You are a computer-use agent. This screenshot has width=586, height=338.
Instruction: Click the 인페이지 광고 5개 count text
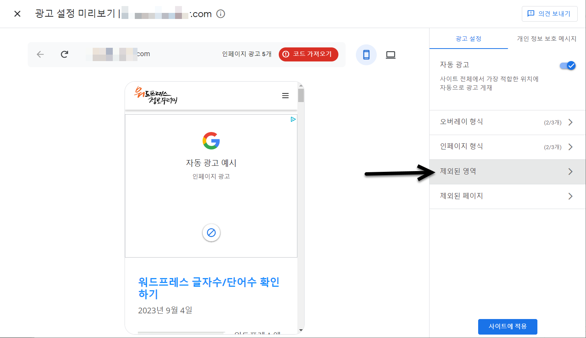[247, 54]
